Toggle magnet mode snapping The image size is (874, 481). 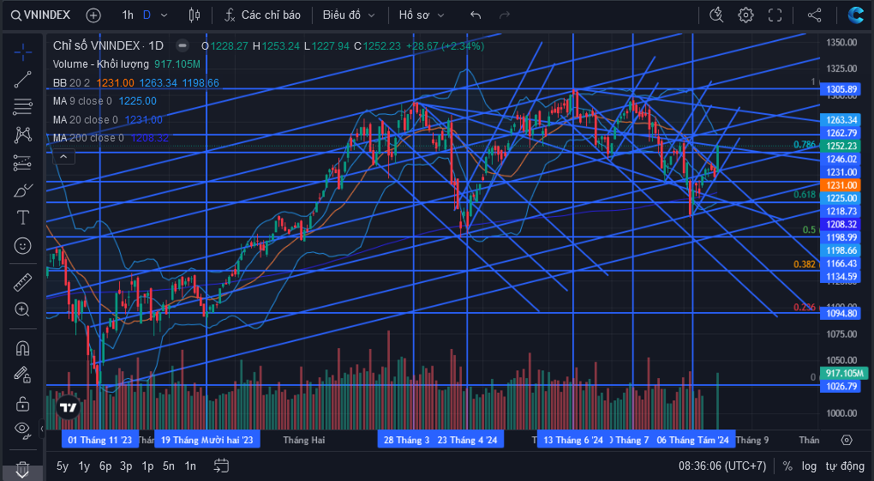[x=23, y=348]
